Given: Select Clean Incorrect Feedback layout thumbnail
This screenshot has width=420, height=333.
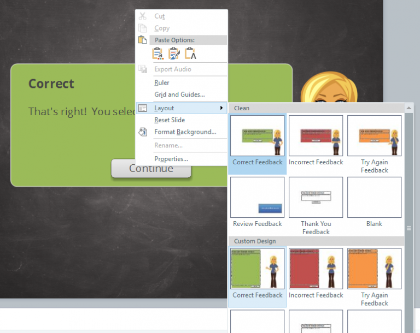Looking at the screenshot, I should (x=316, y=136).
